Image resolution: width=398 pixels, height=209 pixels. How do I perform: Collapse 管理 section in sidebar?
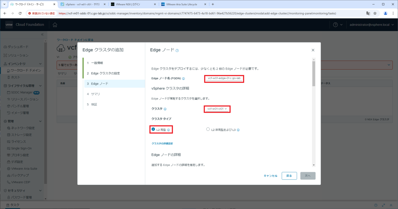click(x=40, y=121)
